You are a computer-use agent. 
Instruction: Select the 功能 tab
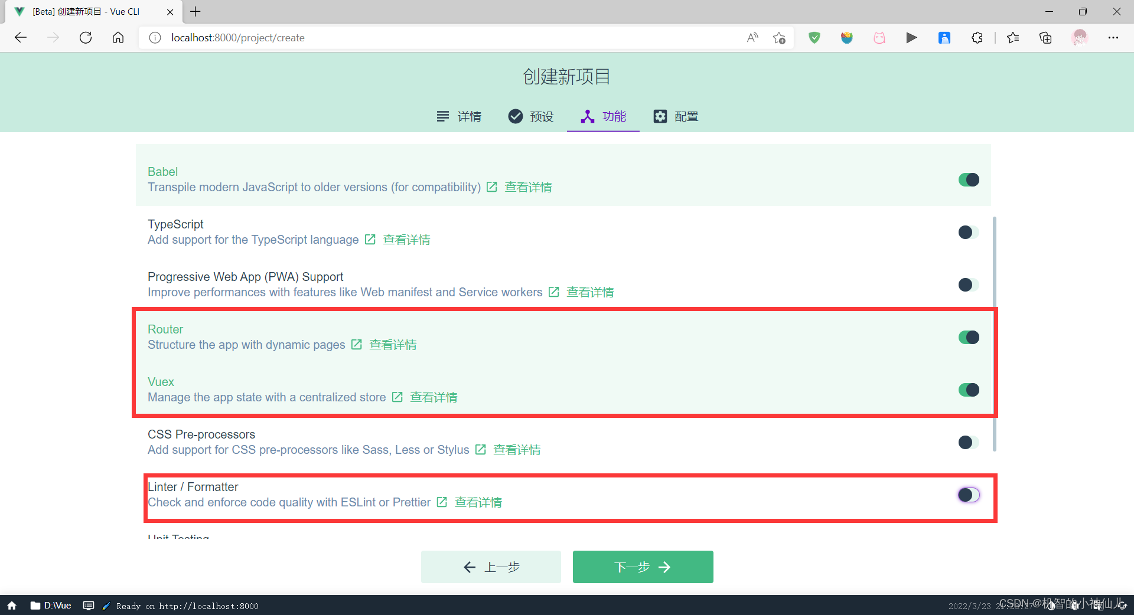pyautogui.click(x=603, y=116)
